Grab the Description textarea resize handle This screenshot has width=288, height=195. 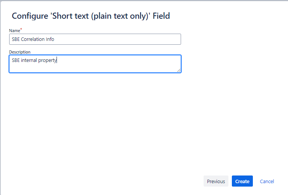pyautogui.click(x=179, y=70)
